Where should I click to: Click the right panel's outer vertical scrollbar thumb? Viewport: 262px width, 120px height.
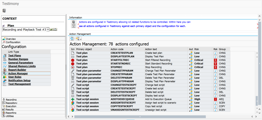coord(259,63)
